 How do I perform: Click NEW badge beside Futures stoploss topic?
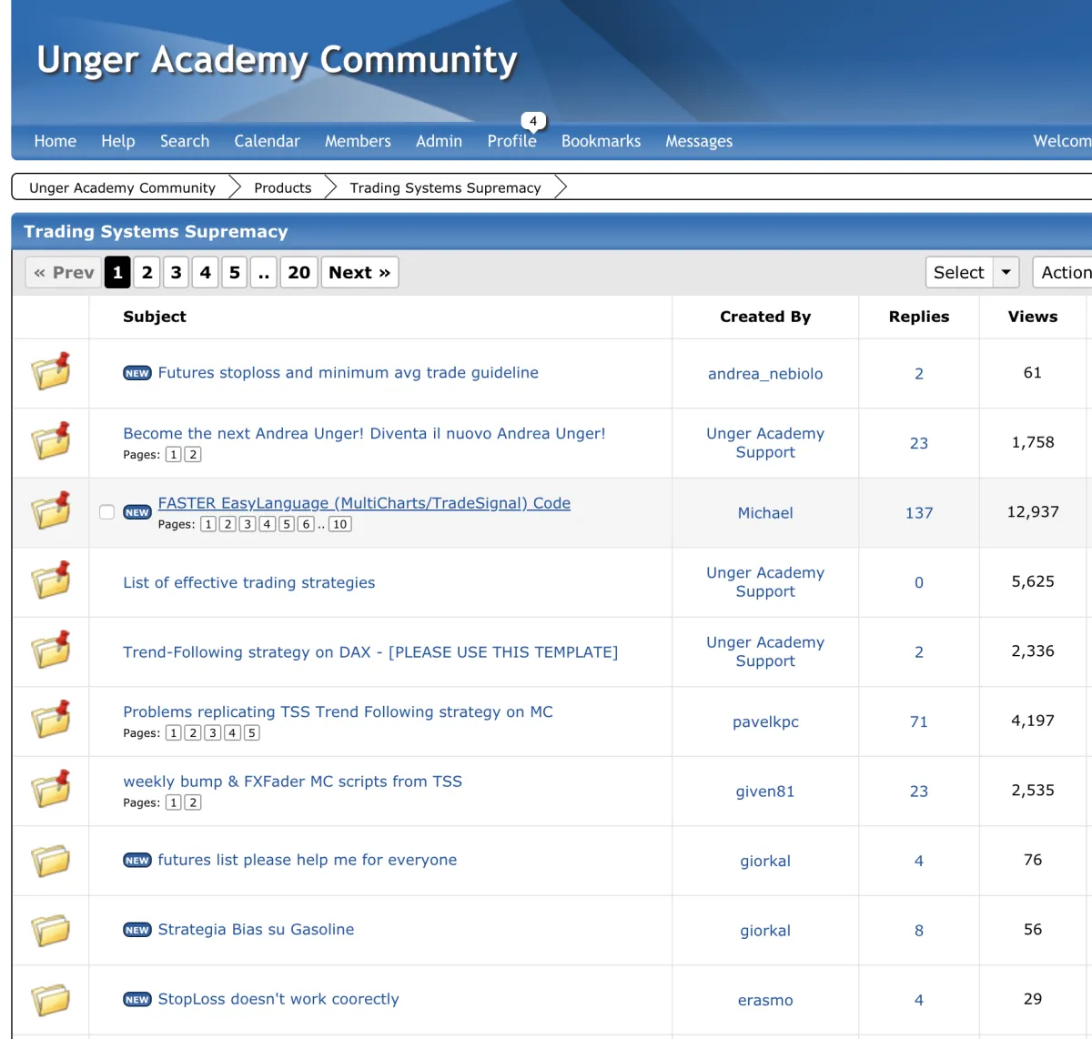pyautogui.click(x=137, y=373)
